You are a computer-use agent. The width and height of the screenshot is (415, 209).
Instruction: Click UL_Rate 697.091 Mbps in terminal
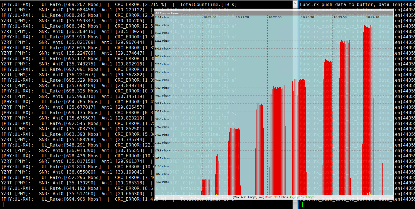(71, 69)
